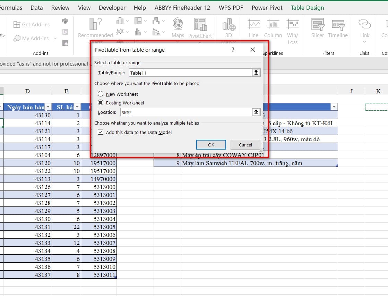Click cell with value 43130 in first row
The height and width of the screenshot is (296, 388).
(x=27, y=115)
